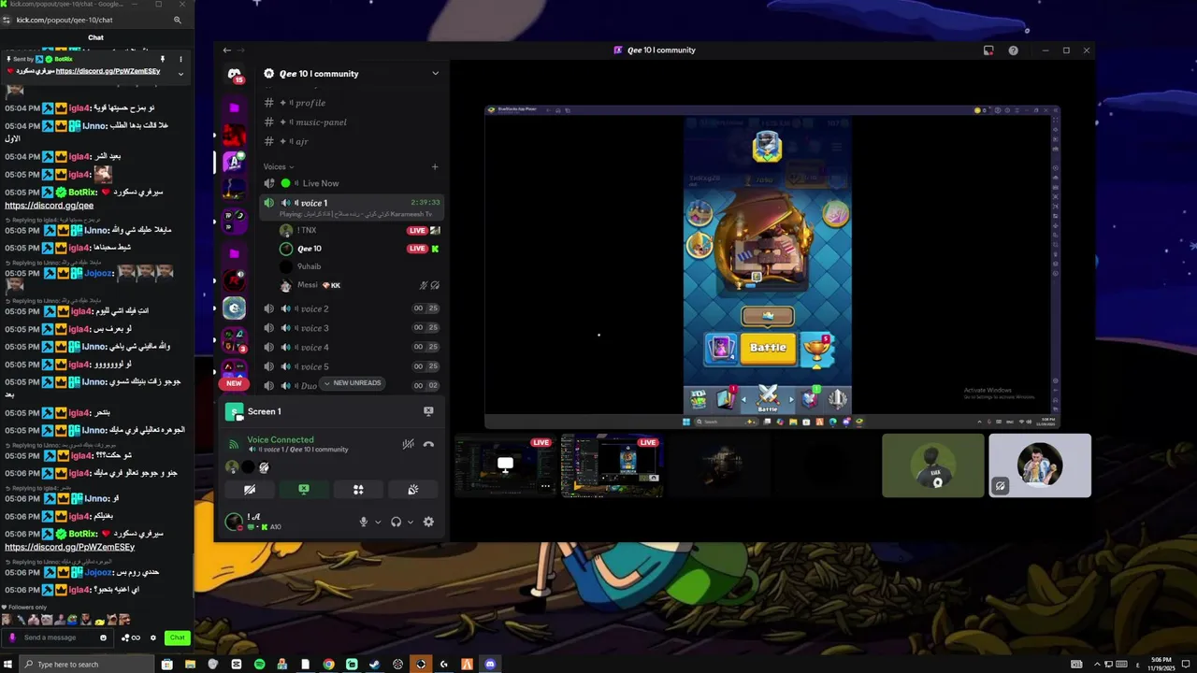Open emoji picker in chat input
The image size is (1197, 673).
[x=103, y=637]
